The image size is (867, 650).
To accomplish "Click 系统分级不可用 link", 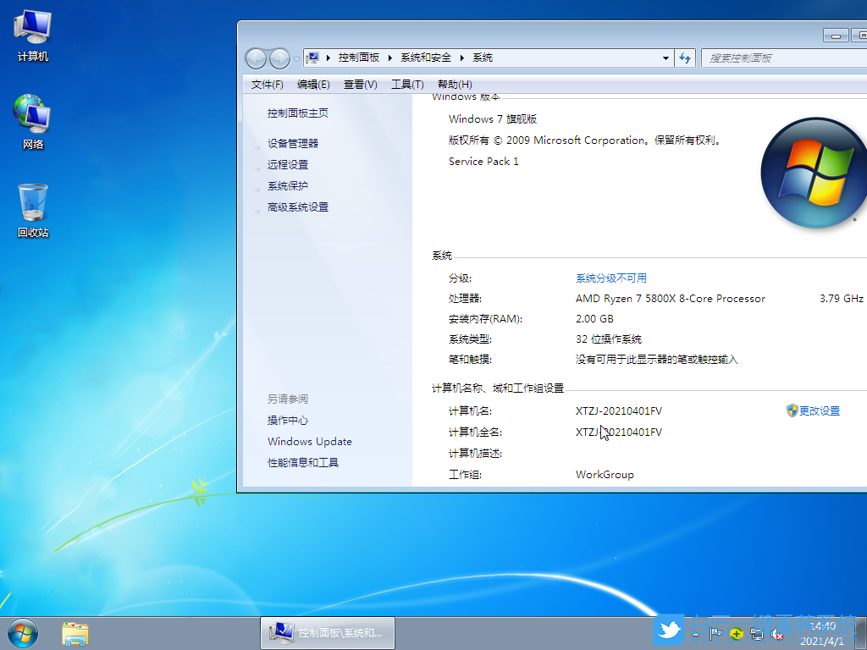I will tap(611, 277).
